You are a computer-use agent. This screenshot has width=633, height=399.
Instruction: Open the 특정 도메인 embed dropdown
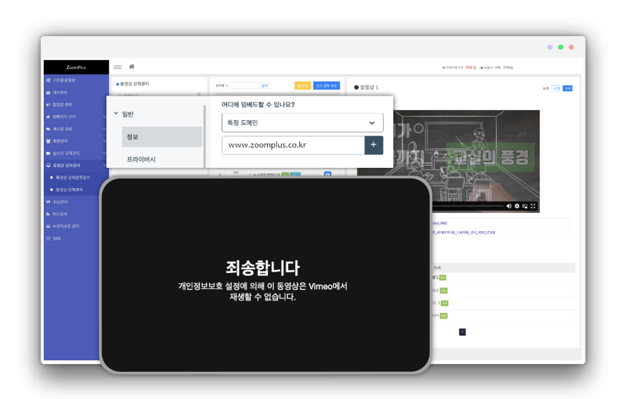pos(303,122)
